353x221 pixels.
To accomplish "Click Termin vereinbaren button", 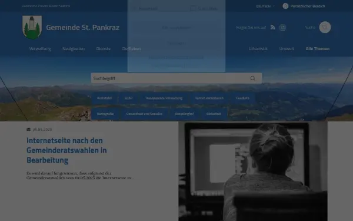I will (x=209, y=98).
